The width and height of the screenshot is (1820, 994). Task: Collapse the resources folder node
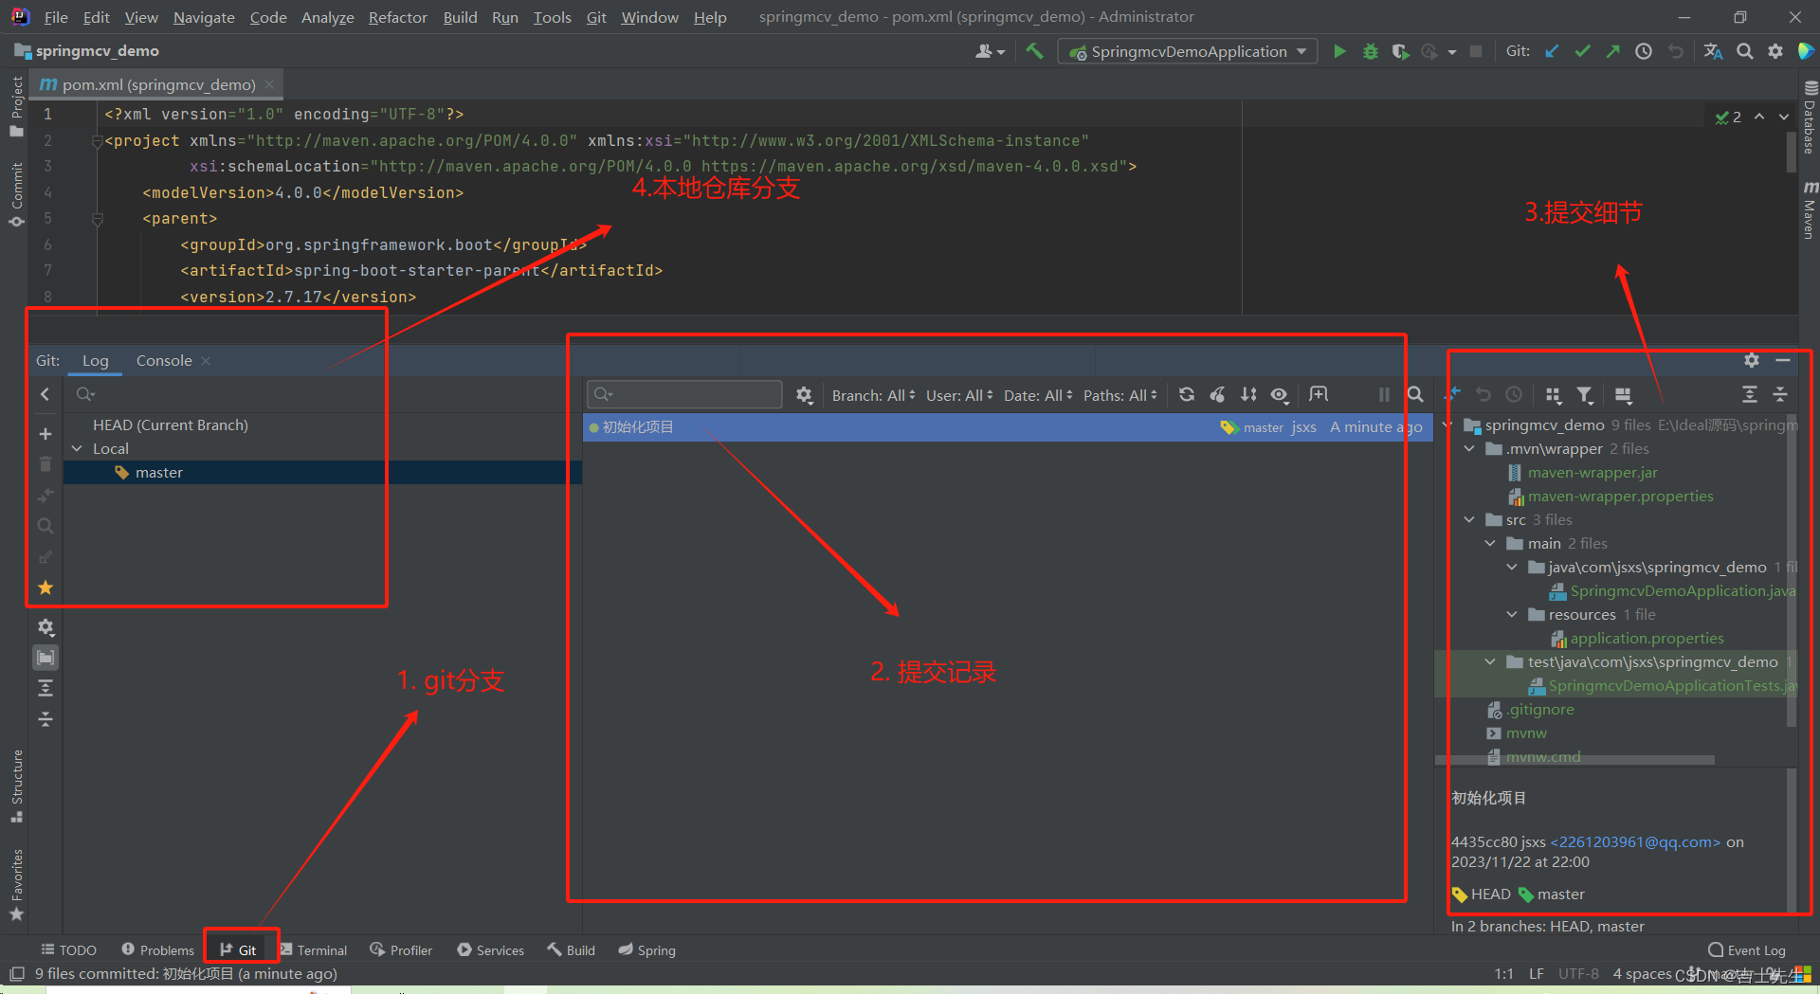click(1512, 614)
